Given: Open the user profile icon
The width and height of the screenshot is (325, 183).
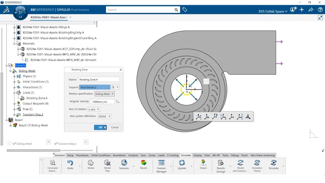Looking at the screenshot, I should click(x=293, y=9).
